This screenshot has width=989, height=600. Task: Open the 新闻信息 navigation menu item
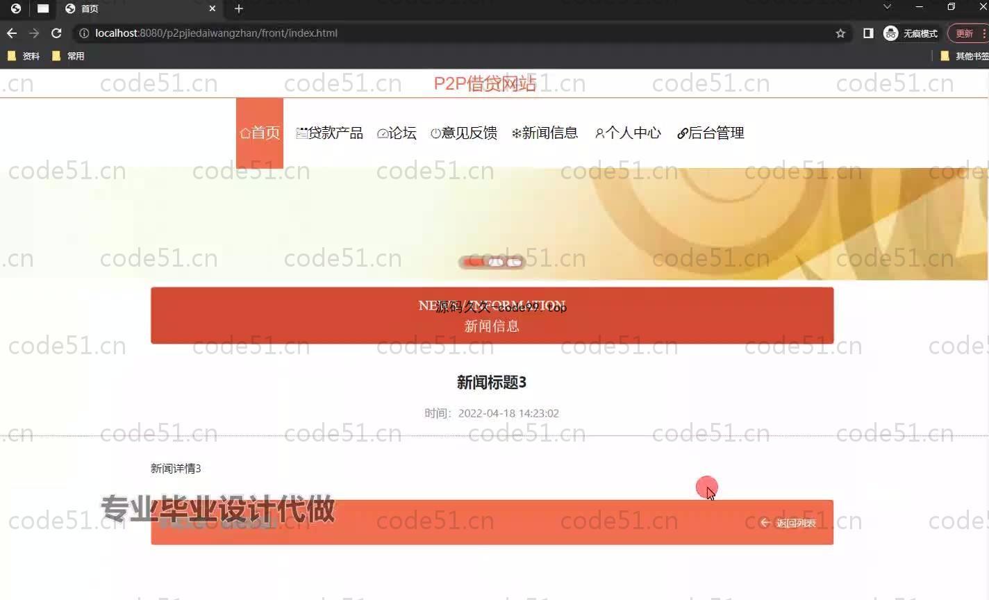click(x=545, y=133)
